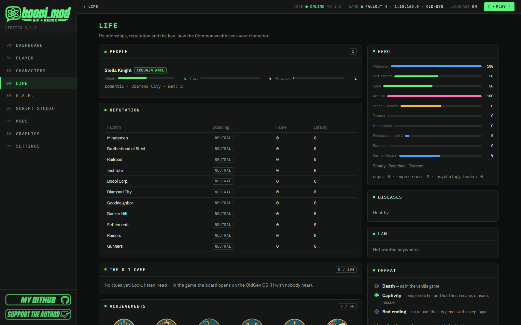Click the Raiders NEUTRAL badge
521x325 pixels.
[x=223, y=235]
